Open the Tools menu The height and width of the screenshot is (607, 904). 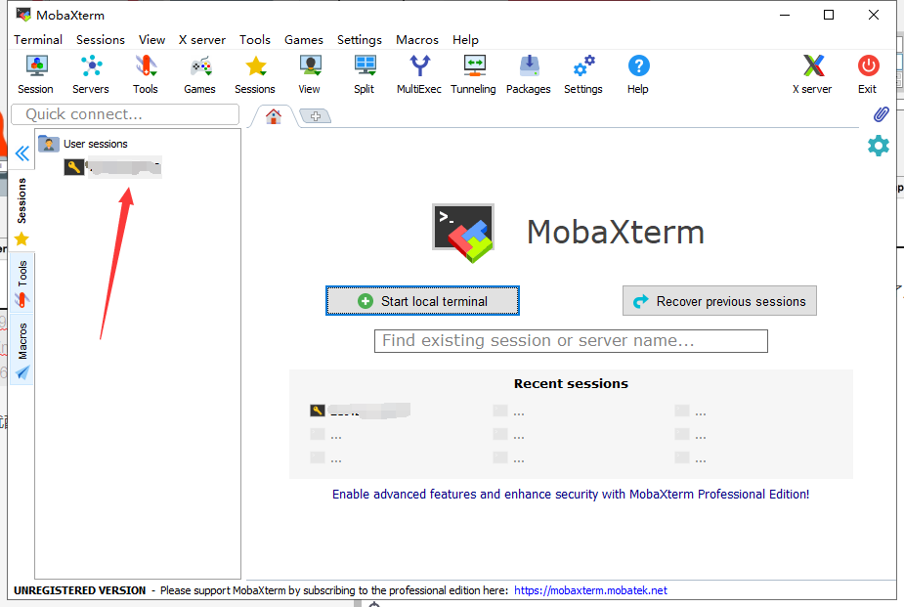pos(255,40)
